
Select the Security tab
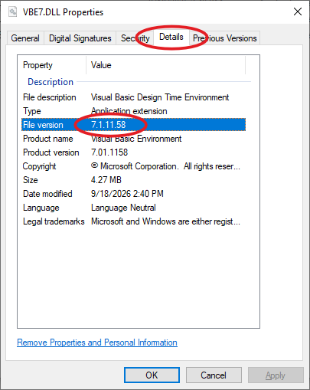click(x=135, y=38)
